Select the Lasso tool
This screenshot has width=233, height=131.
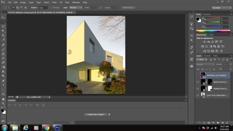pyautogui.click(x=3, y=26)
